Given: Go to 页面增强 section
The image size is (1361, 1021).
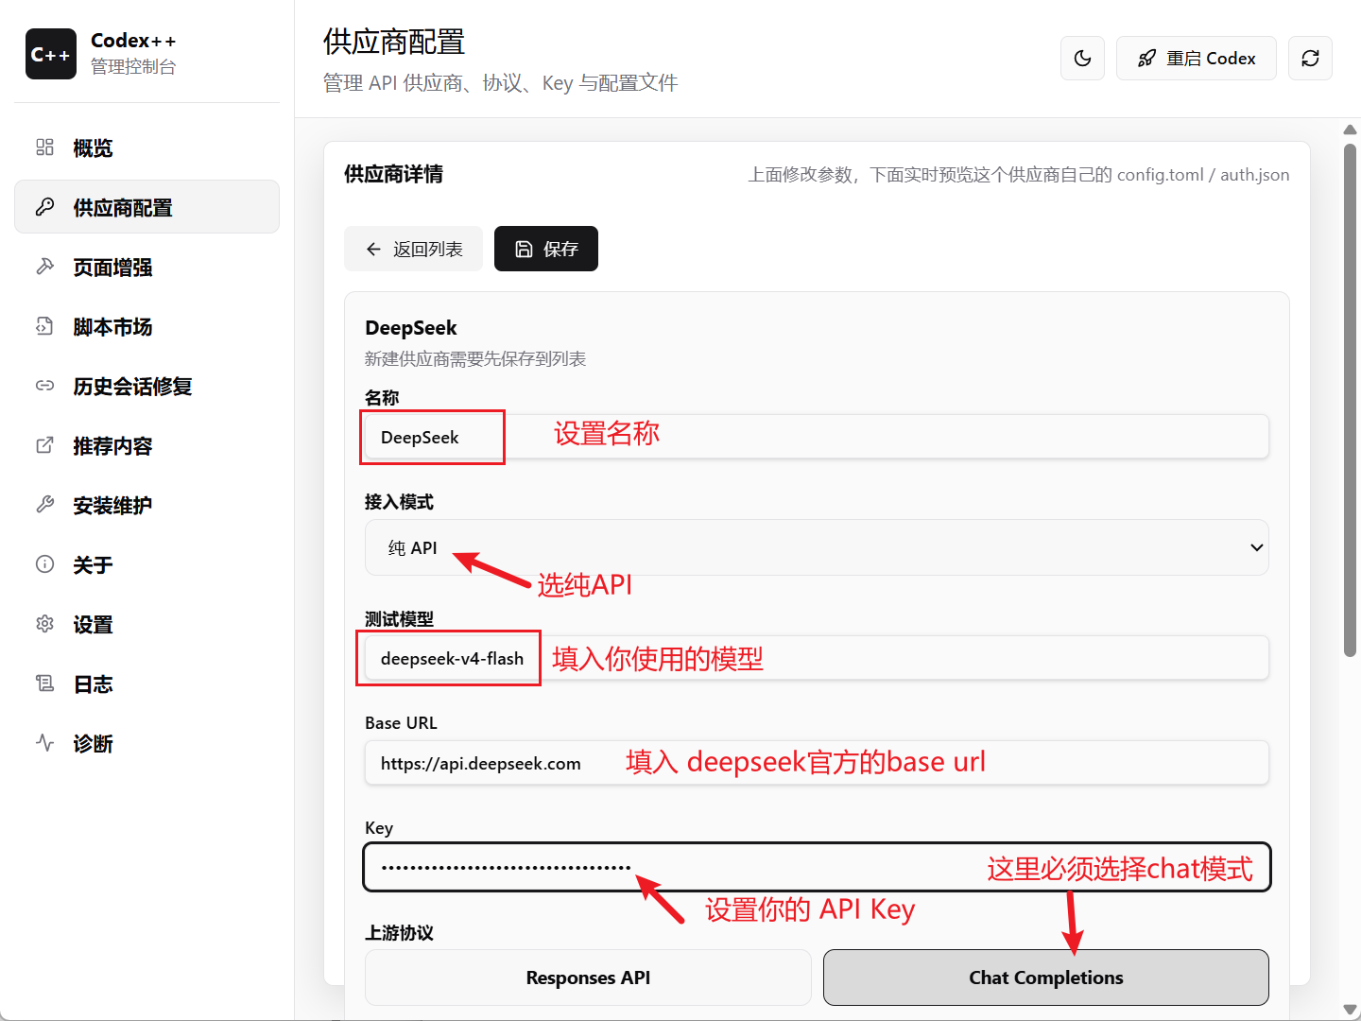Looking at the screenshot, I should click(146, 267).
